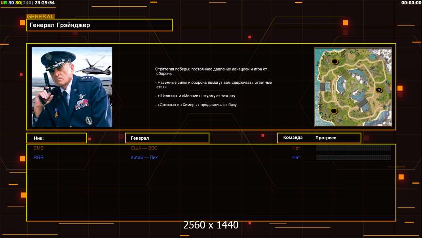The width and height of the screenshot is (422, 238).
Task: Click the green UR indicator in status line
Action: pyautogui.click(x=4, y=3)
